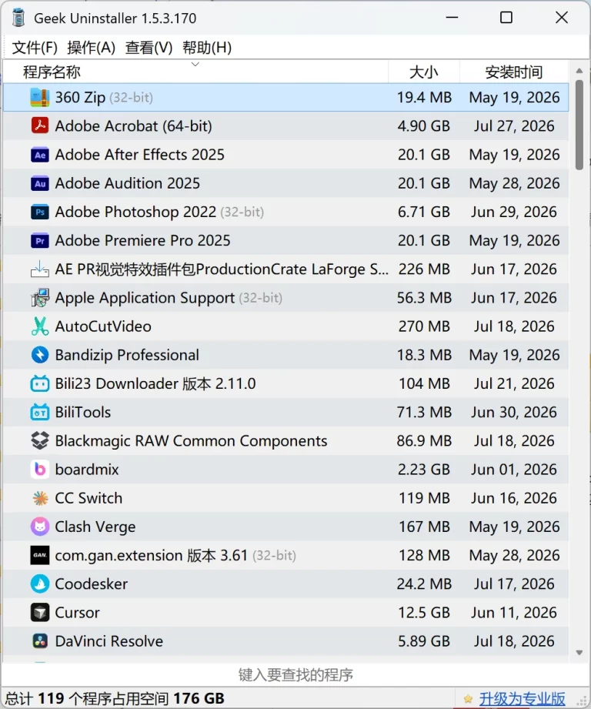Click the 升级为专业版 upgrade link
The width and height of the screenshot is (591, 709).
click(522, 698)
